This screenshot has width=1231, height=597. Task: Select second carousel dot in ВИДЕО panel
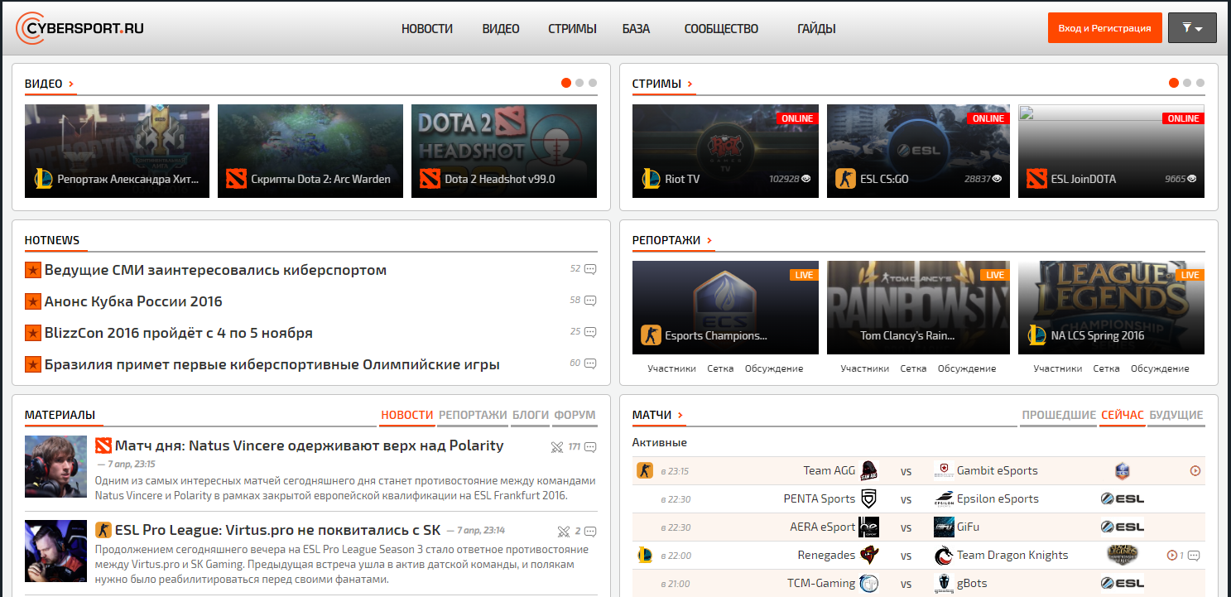point(579,83)
